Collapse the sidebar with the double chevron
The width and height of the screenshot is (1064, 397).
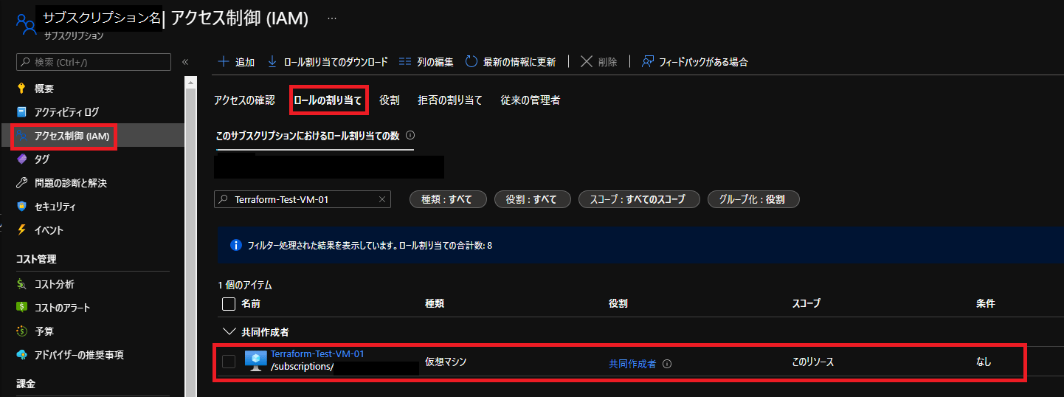tap(185, 62)
